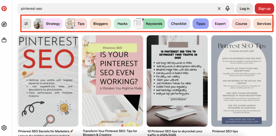The image size is (276, 136).
Task: Select the Strategy filter chip
Action: (48, 24)
